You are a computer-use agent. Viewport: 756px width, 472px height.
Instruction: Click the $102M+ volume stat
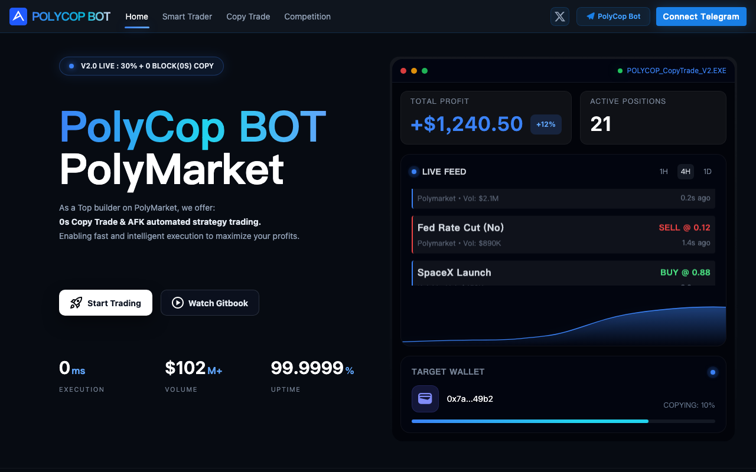point(194,368)
